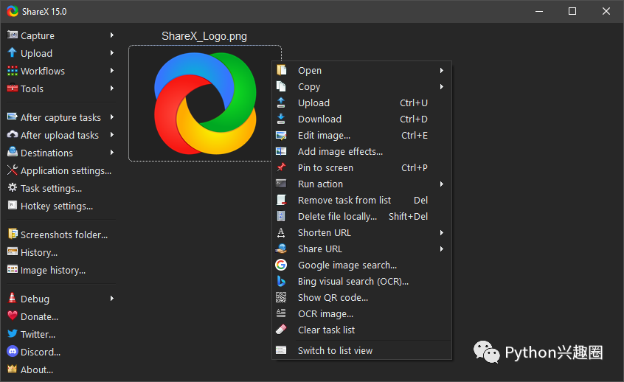624x382 pixels.
Task: Select Delete file locally menu entry
Action: pos(337,216)
